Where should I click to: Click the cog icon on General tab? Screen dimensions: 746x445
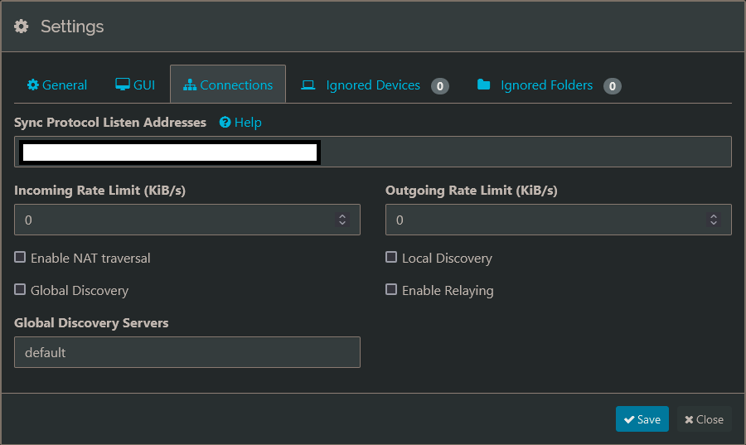[33, 85]
